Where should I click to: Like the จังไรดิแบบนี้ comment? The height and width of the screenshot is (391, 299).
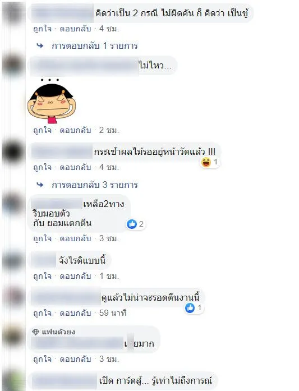pos(43,276)
